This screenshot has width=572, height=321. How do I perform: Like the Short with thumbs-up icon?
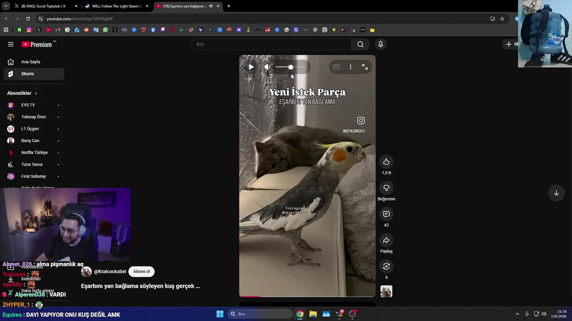pyautogui.click(x=386, y=162)
